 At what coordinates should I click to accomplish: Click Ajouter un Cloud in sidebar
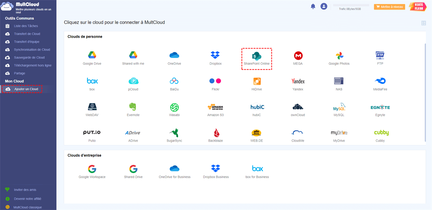(x=22, y=89)
